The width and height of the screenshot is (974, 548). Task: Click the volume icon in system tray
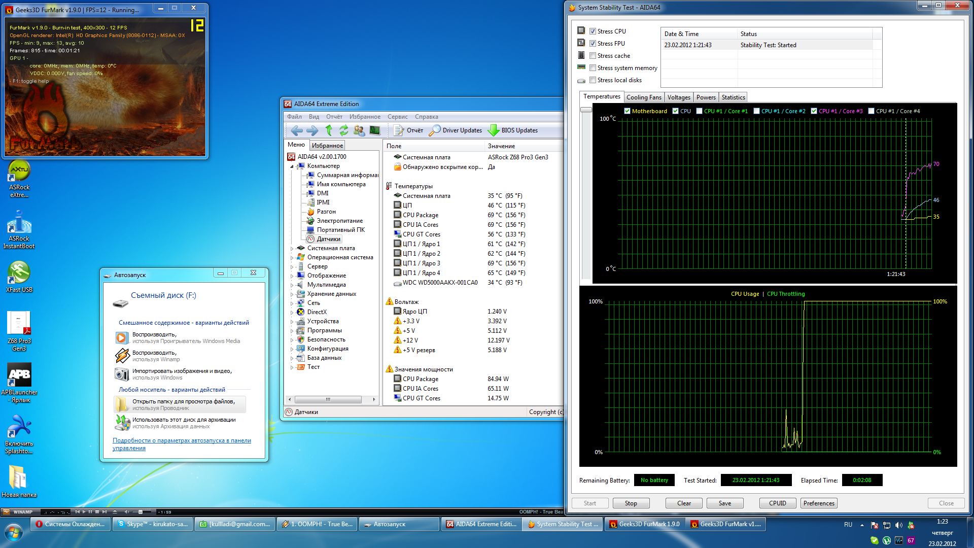[899, 525]
